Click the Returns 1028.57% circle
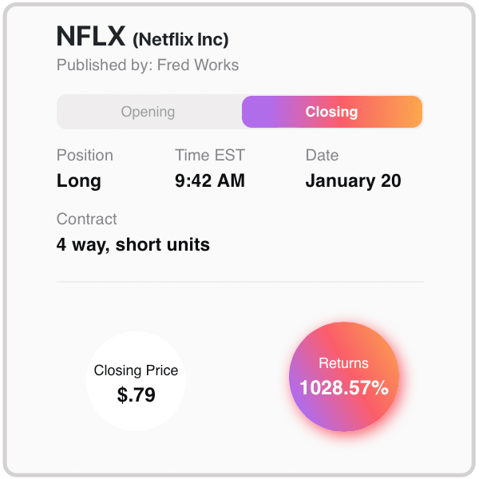The width and height of the screenshot is (479, 479). (344, 377)
